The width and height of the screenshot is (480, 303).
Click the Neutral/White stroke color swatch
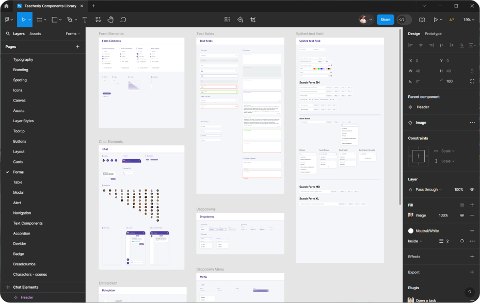(x=410, y=231)
